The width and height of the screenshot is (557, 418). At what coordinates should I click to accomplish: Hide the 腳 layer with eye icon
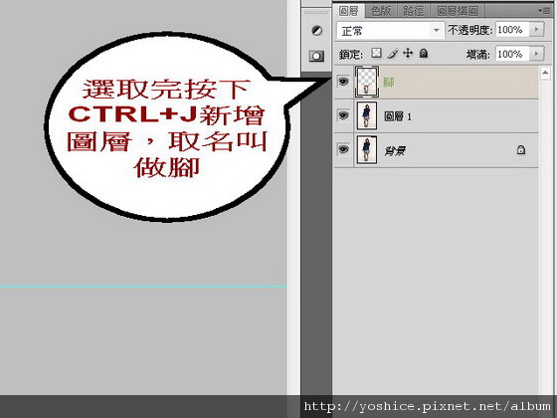click(x=343, y=82)
